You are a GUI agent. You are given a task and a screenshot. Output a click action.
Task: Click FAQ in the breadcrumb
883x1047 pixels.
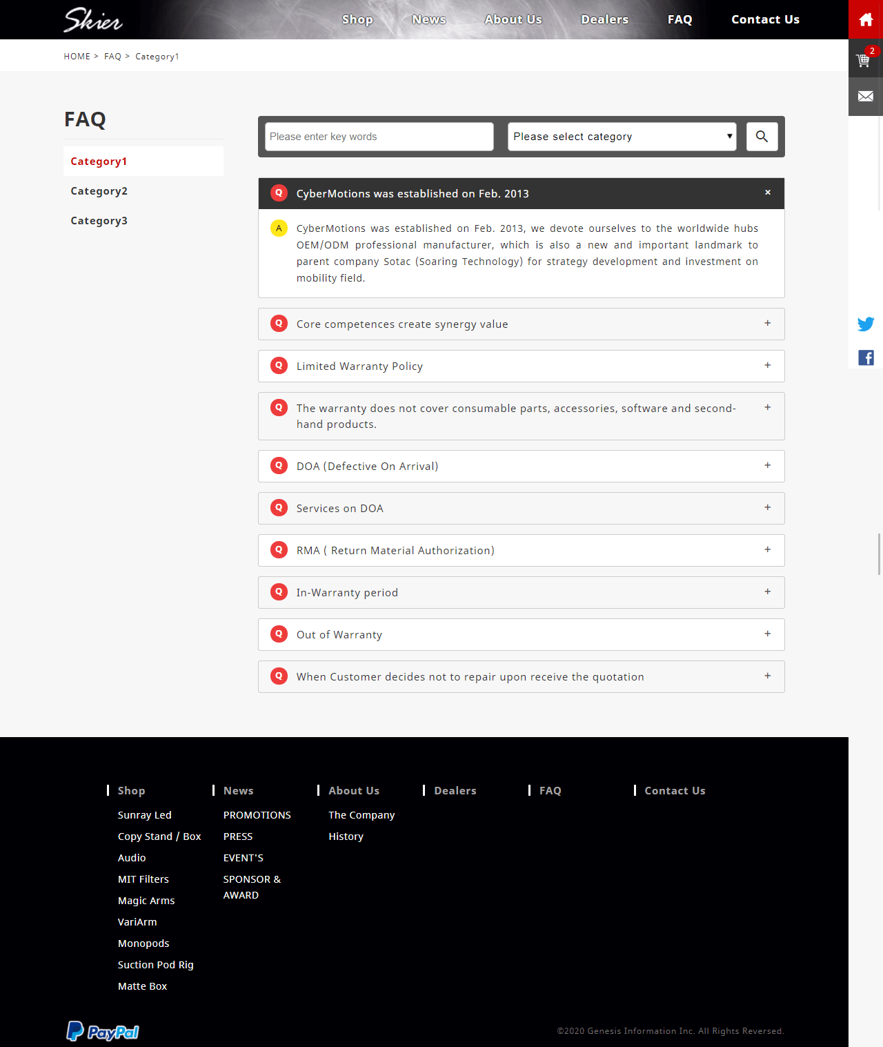112,57
